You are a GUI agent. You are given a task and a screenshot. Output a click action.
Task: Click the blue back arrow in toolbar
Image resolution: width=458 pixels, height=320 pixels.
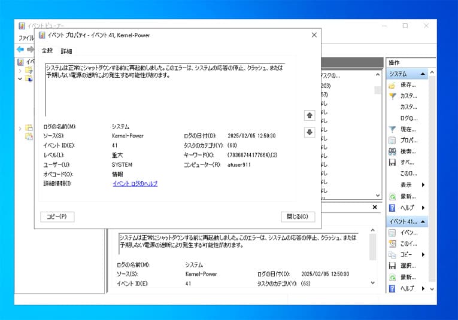click(x=20, y=49)
